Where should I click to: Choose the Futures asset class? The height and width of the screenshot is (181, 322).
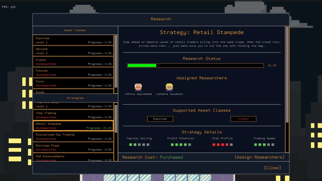73,73
